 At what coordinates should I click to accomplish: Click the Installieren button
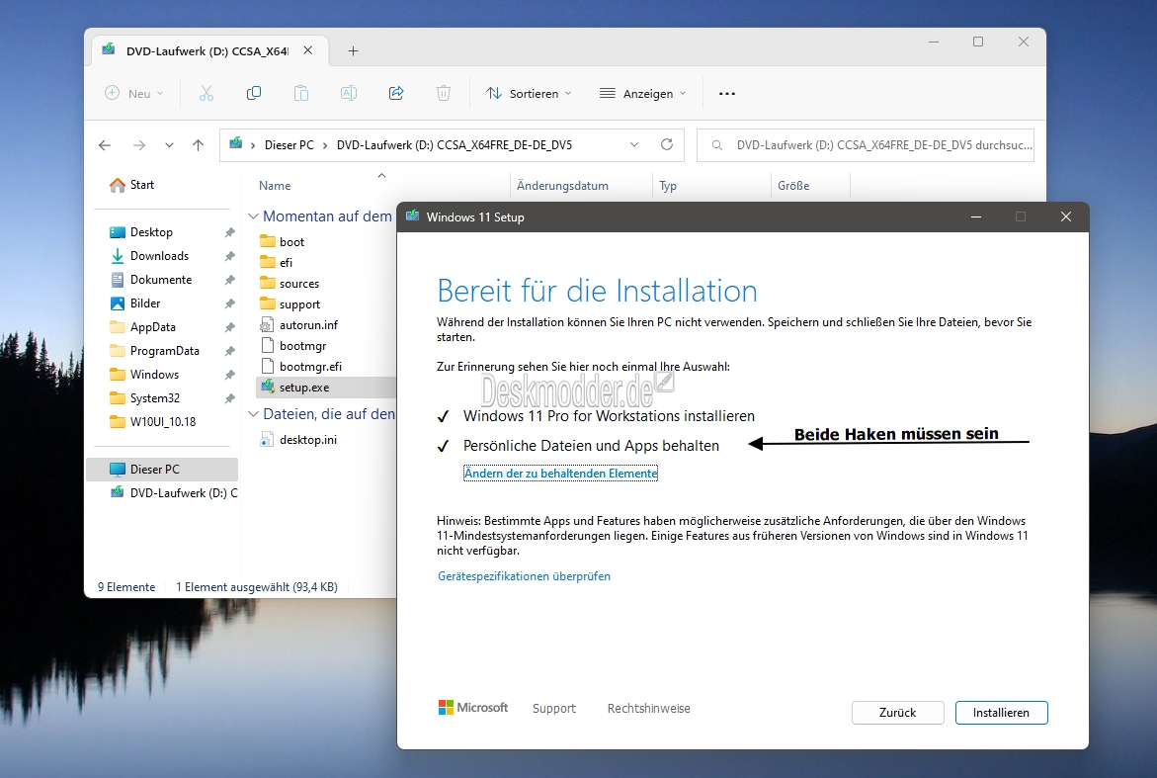tap(1001, 713)
